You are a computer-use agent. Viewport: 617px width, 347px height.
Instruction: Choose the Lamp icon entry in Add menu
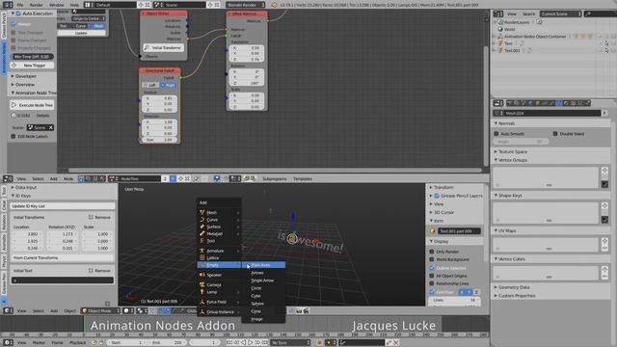click(x=219, y=292)
